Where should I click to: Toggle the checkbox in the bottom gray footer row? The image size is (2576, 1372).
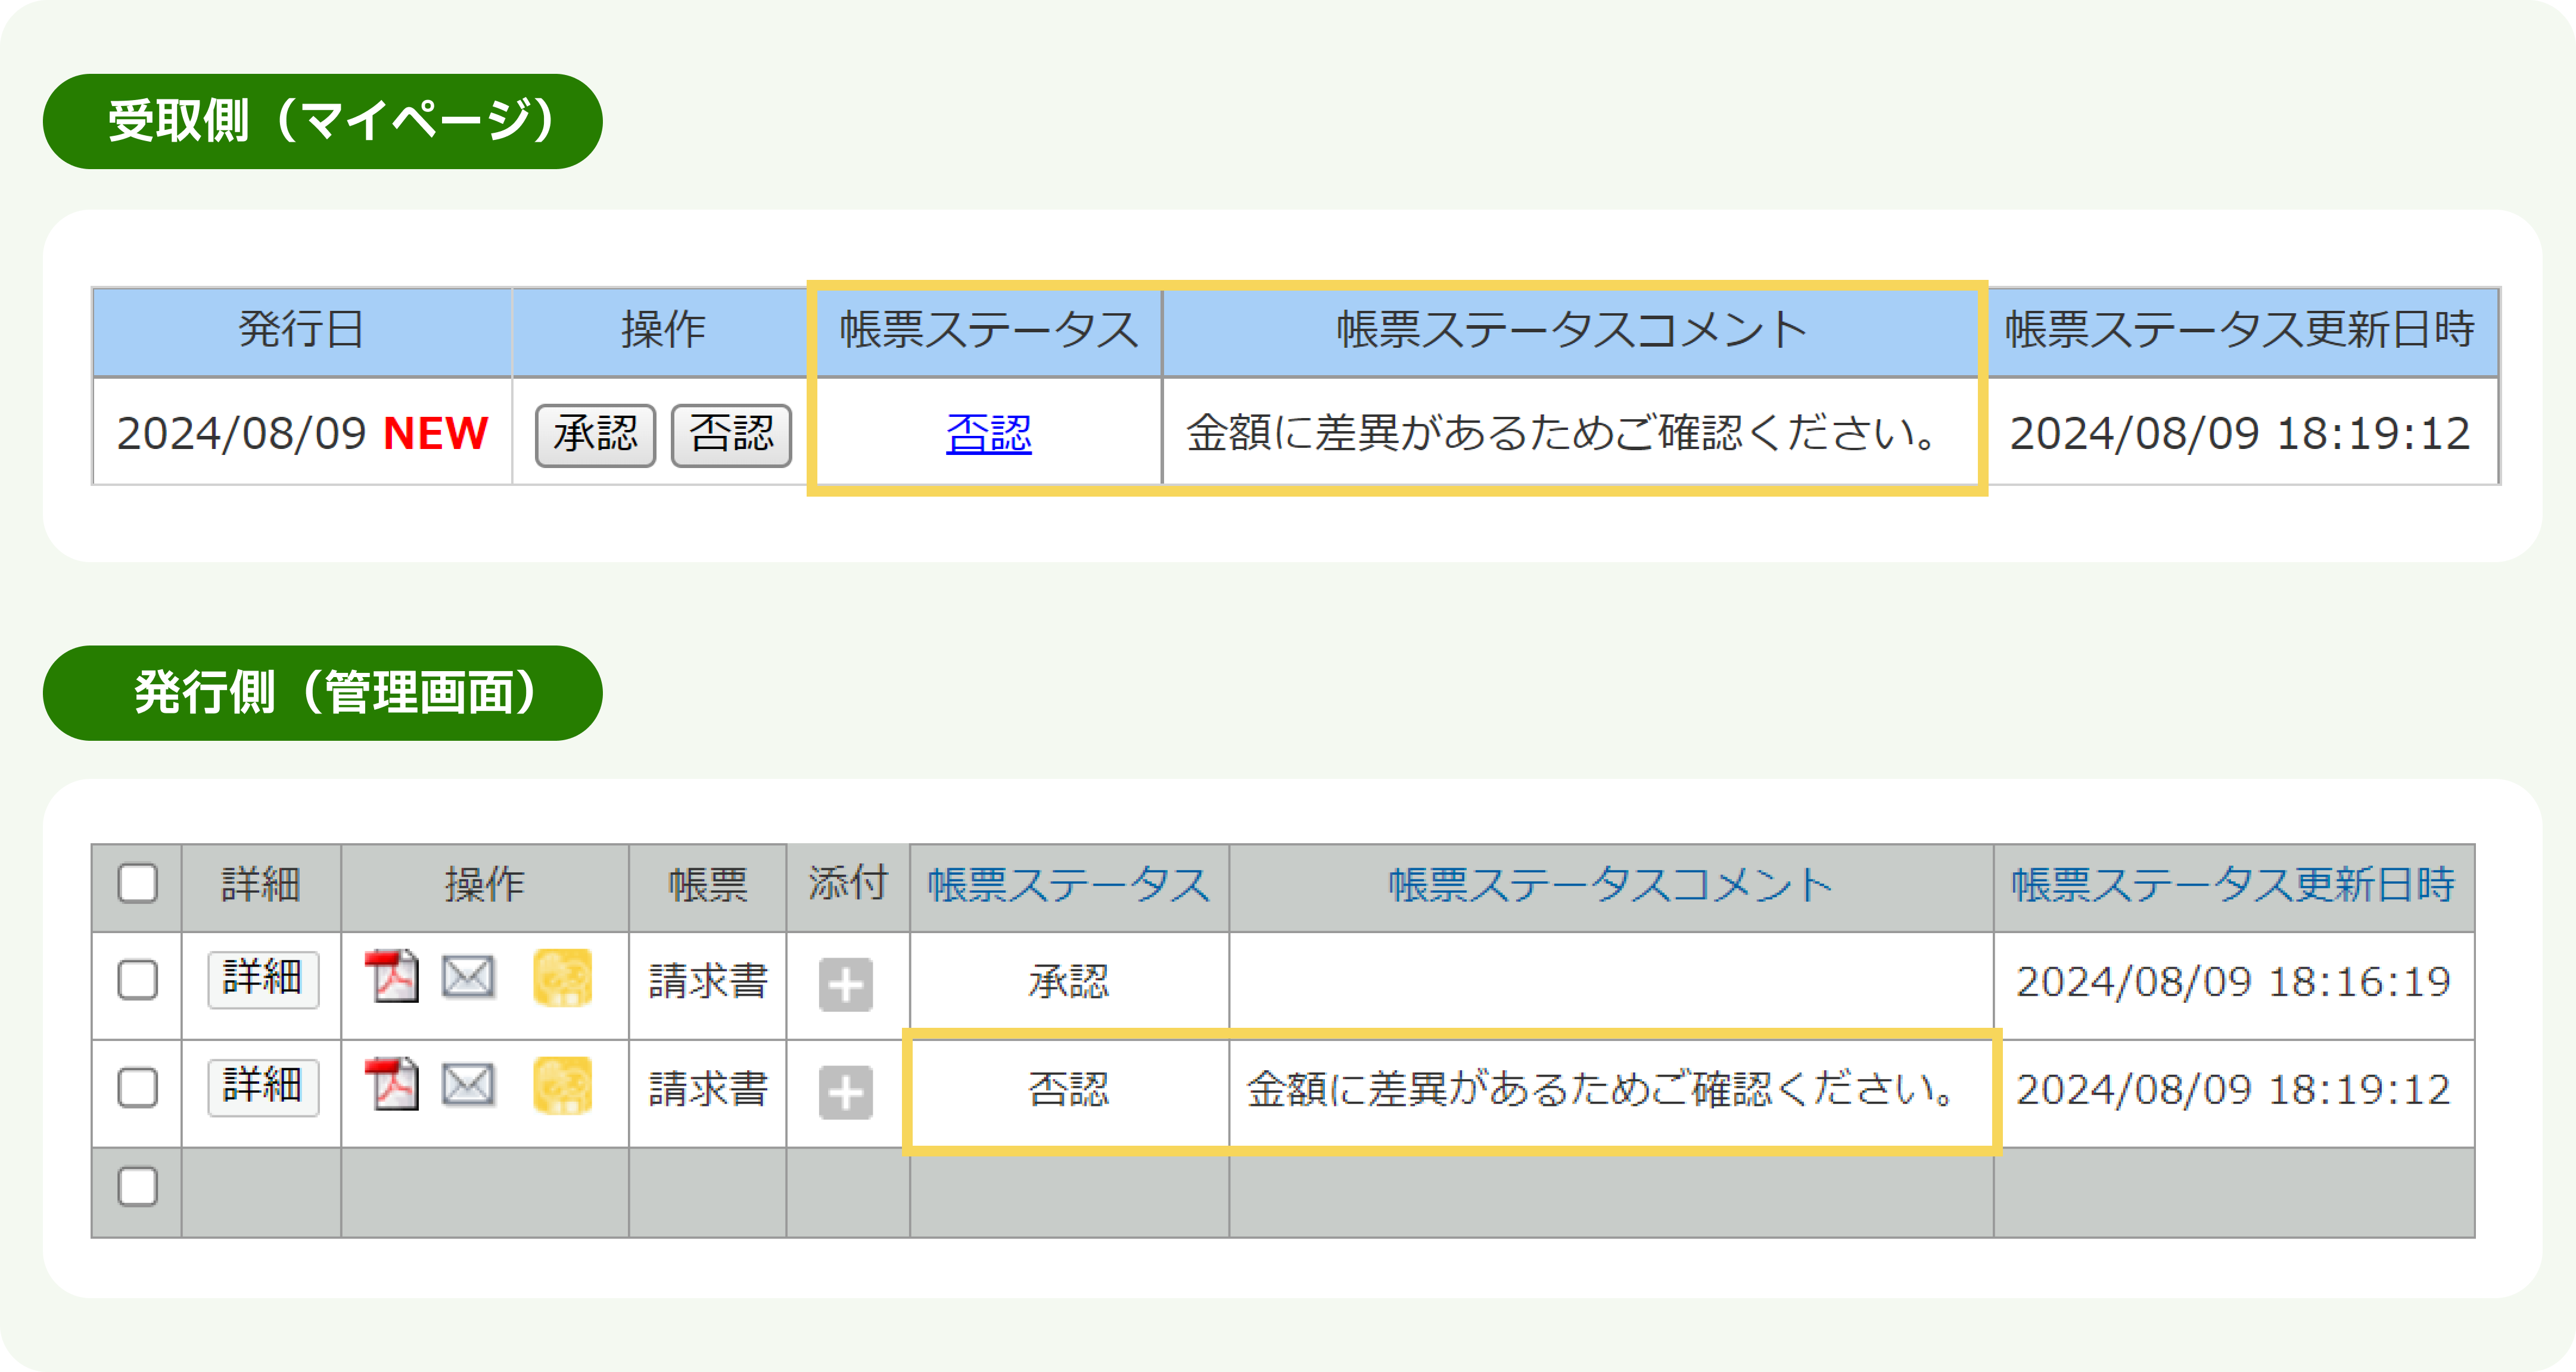click(137, 1186)
